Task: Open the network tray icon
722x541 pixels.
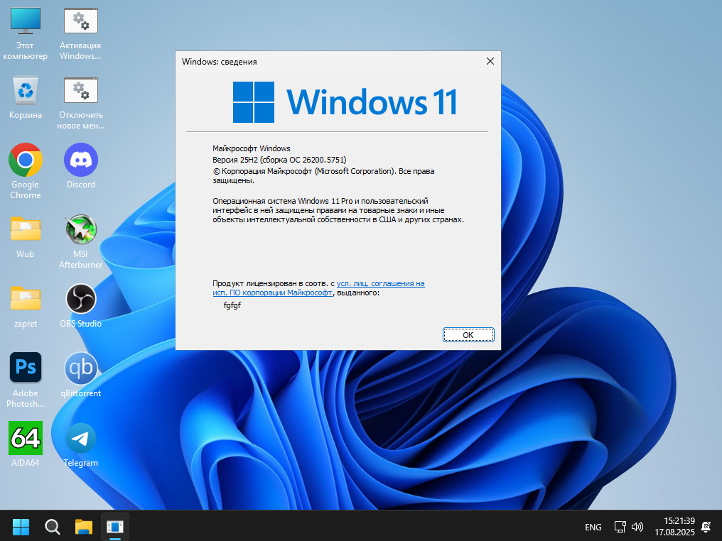Action: [x=620, y=527]
